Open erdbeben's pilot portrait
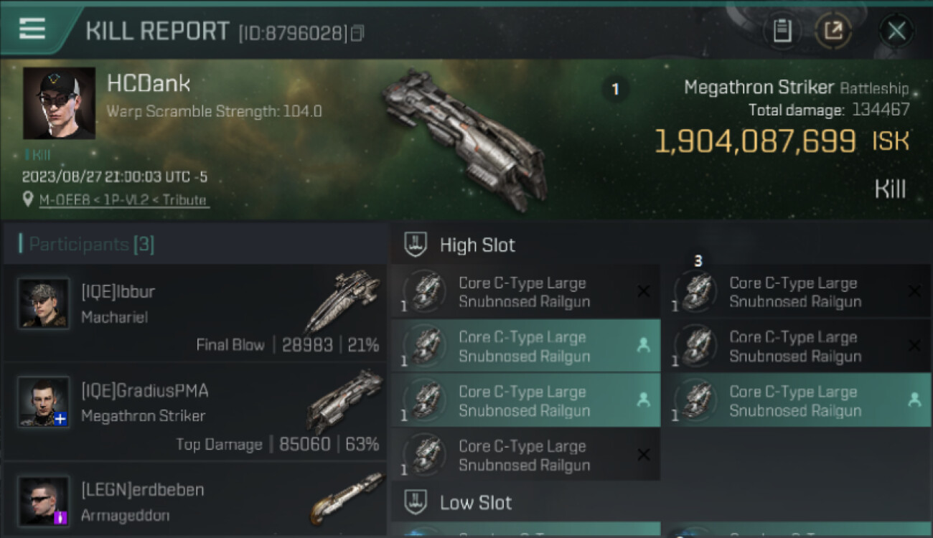 44,500
